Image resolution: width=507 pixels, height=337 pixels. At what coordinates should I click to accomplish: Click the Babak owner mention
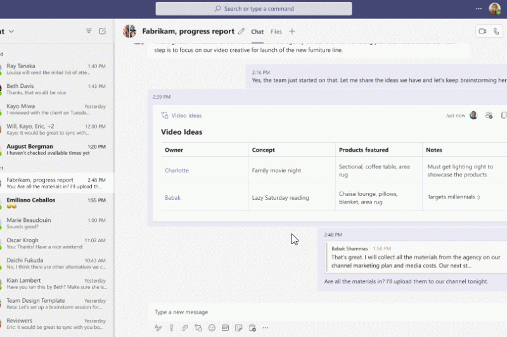pyautogui.click(x=172, y=198)
